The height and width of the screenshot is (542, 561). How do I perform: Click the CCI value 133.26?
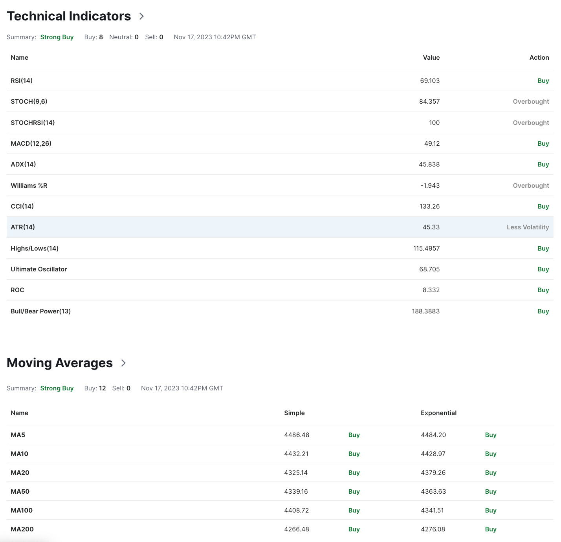coord(430,206)
